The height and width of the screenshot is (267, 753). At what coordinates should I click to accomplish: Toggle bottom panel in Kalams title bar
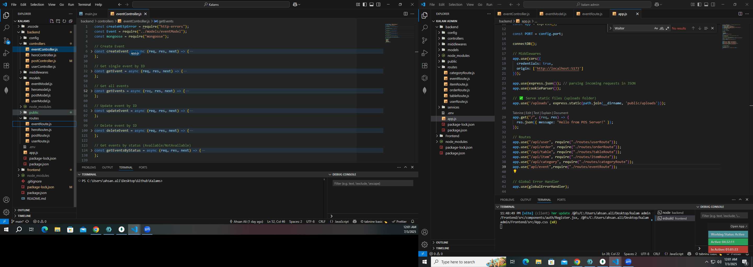(372, 4)
